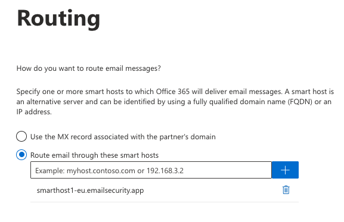Image resolution: width=344 pixels, height=222 pixels.
Task: Click the "myhost.contoso.com" placeholder text
Action: pyautogui.click(x=101, y=170)
